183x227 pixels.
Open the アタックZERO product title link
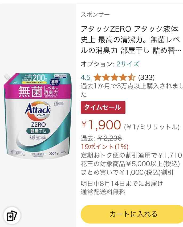pos(131,39)
